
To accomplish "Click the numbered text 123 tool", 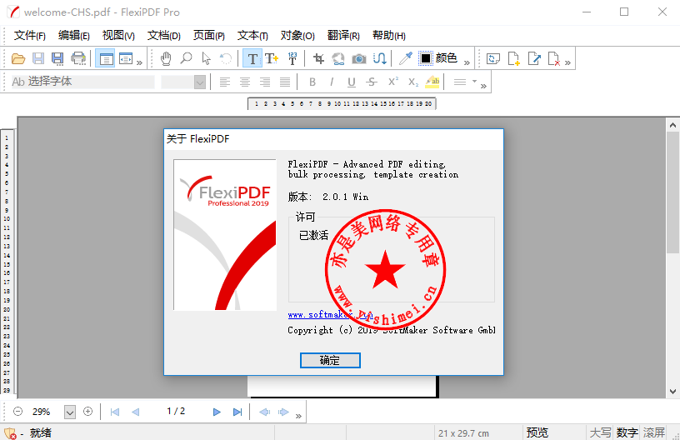I will pos(292,58).
